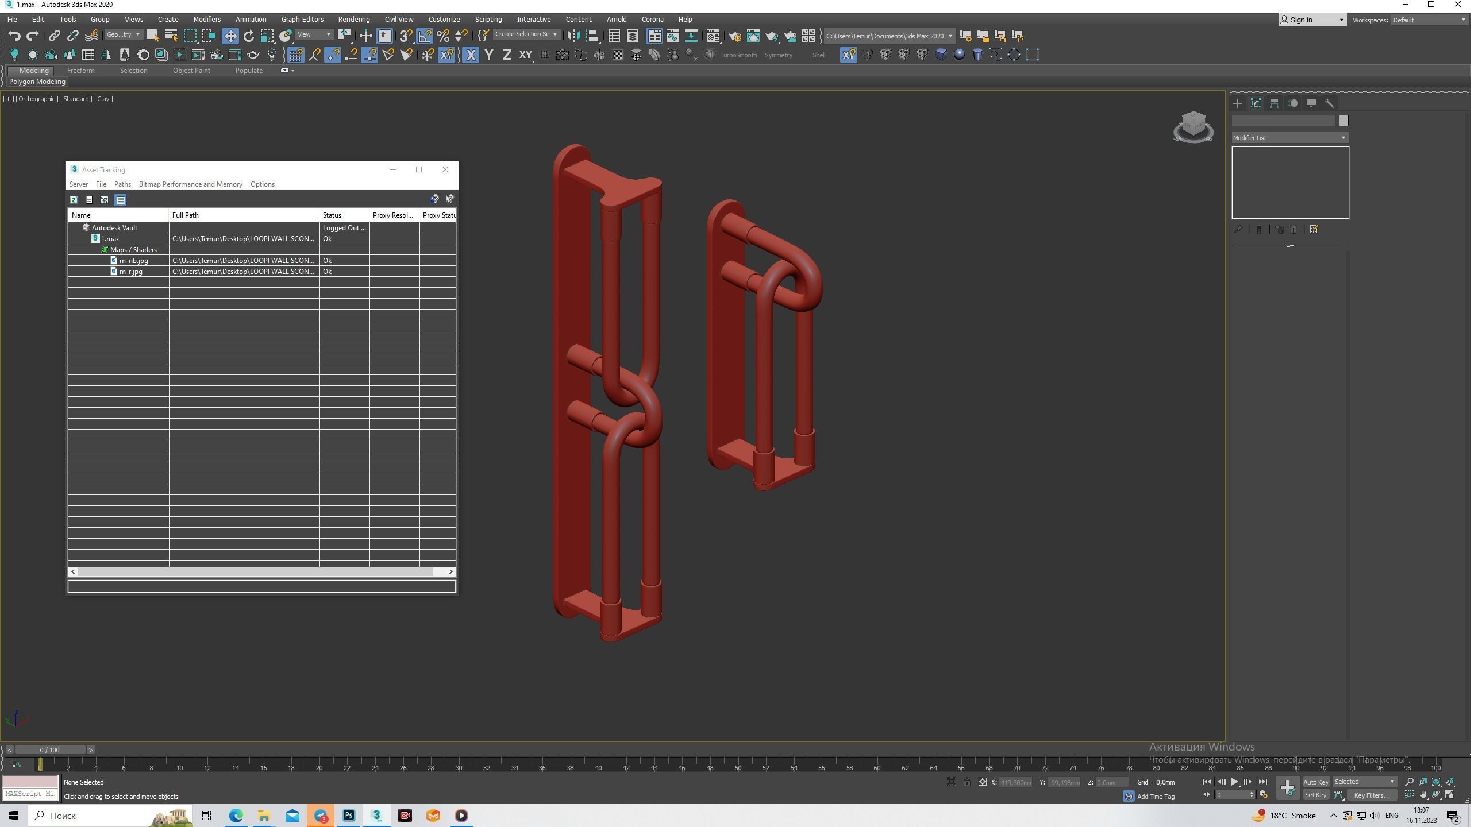This screenshot has height=827, width=1471.
Task: Open Microsoft Edge from the taskbar
Action: pos(236,816)
